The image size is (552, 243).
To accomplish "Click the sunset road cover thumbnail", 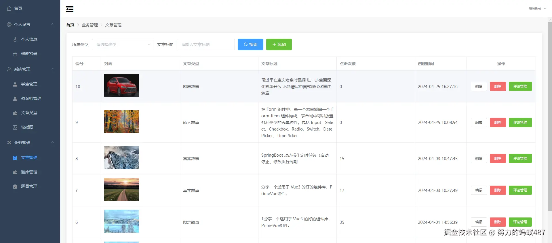I will point(121,189).
